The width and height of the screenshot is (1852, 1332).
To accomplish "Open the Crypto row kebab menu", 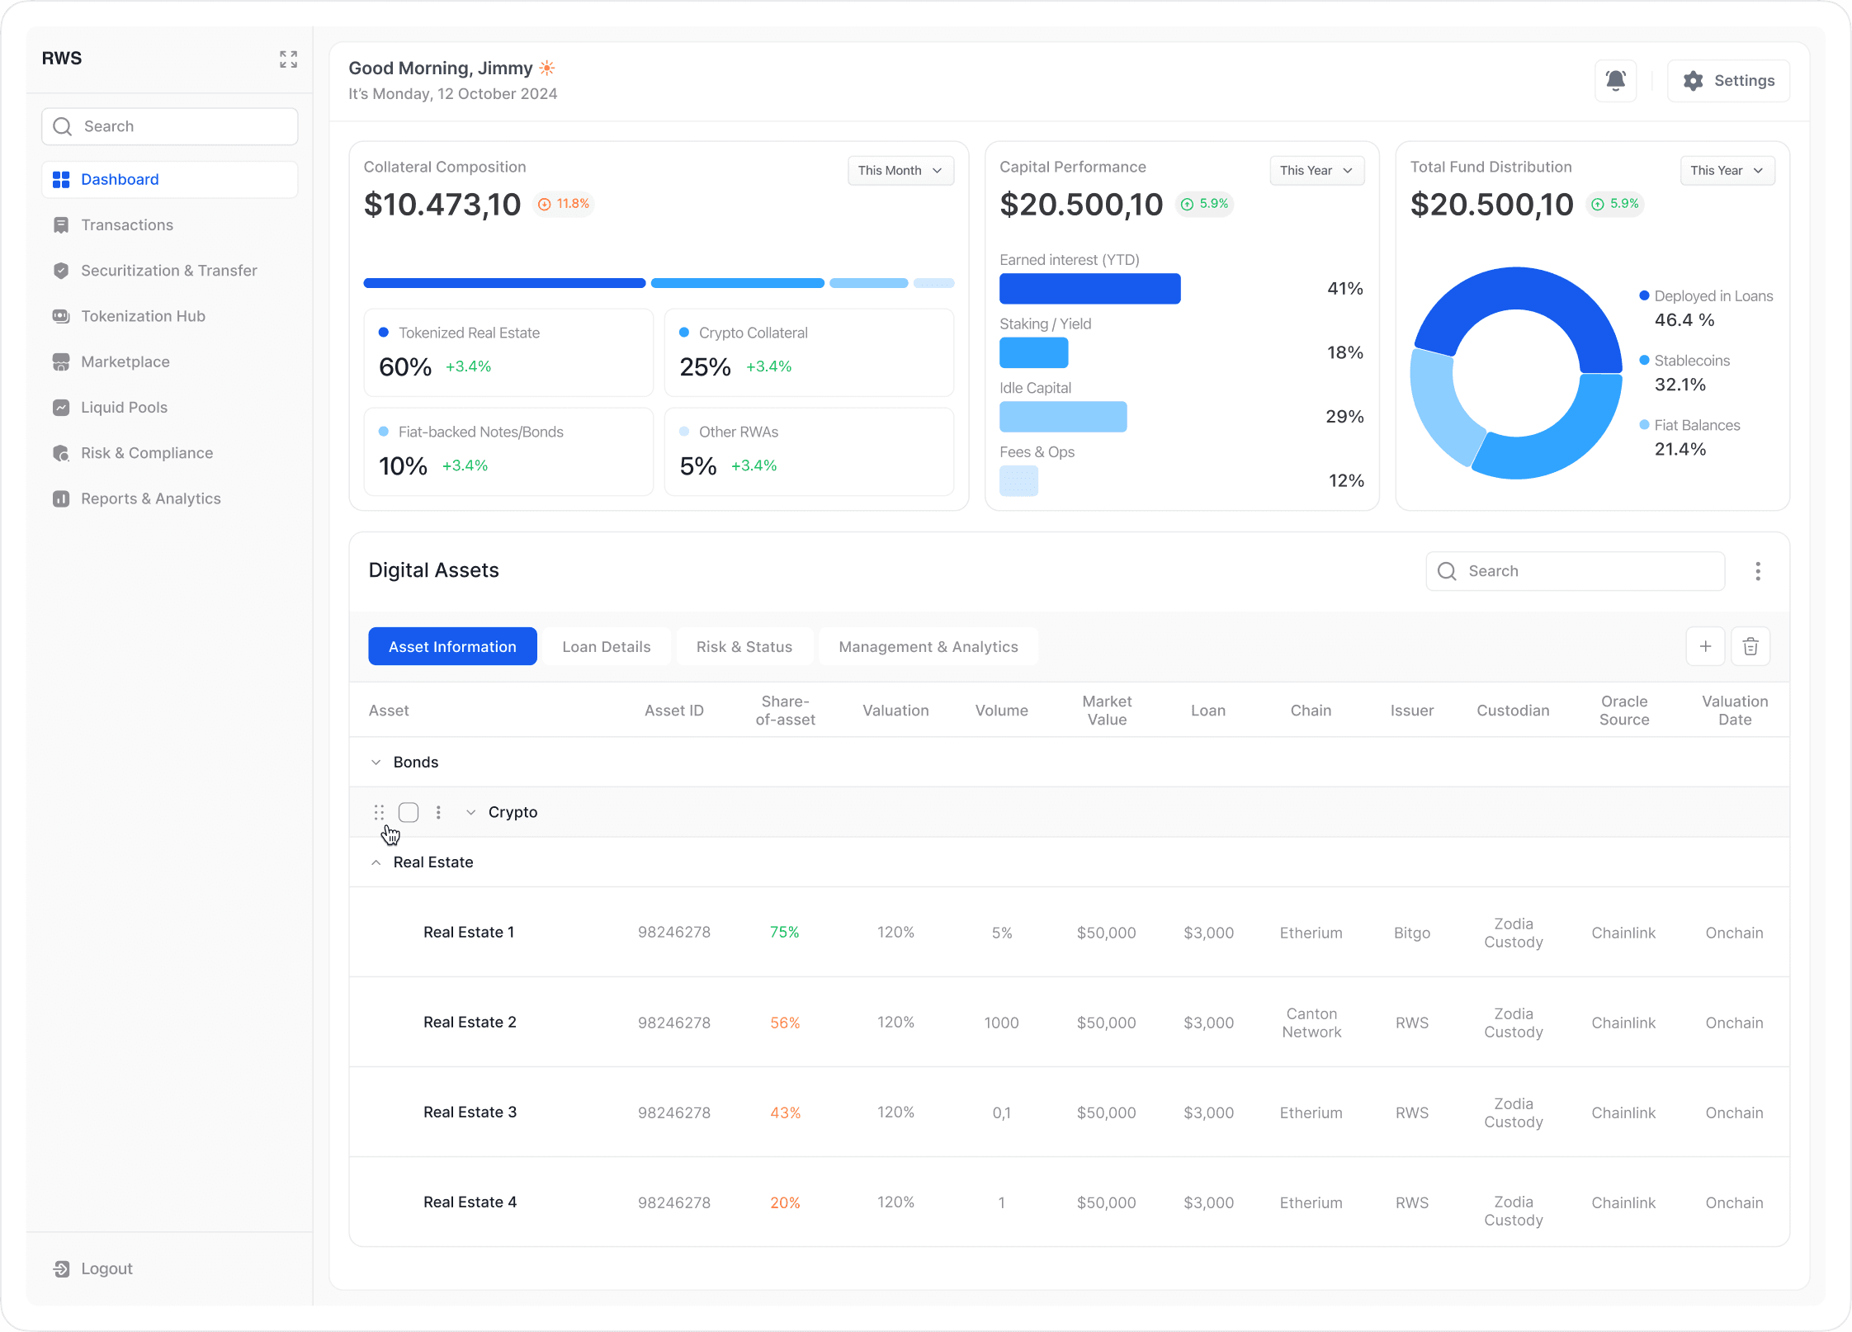I will tap(438, 813).
